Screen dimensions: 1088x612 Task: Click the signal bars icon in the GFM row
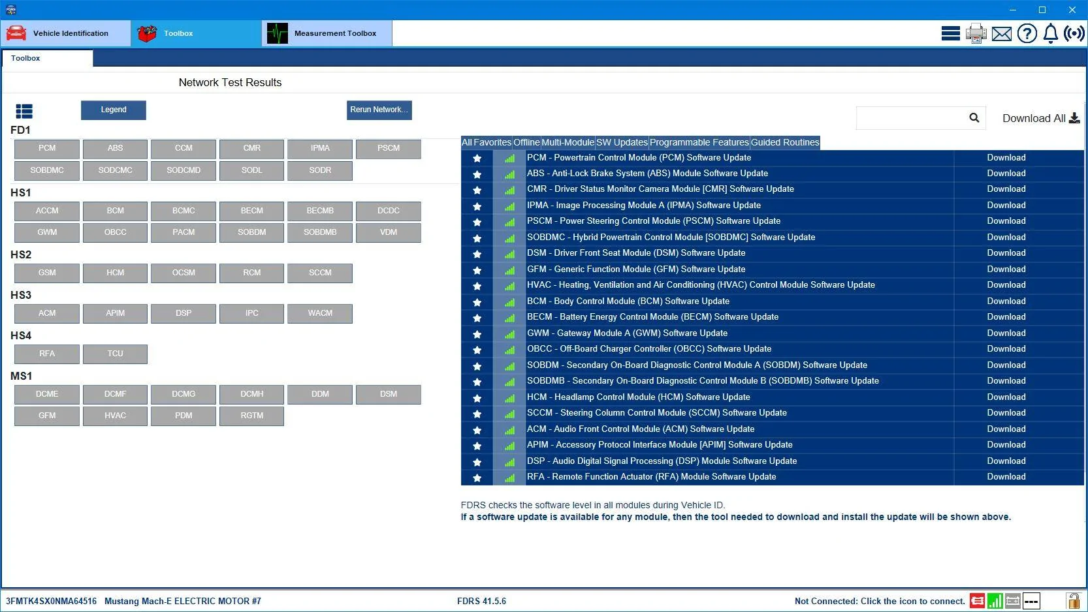[x=509, y=270]
